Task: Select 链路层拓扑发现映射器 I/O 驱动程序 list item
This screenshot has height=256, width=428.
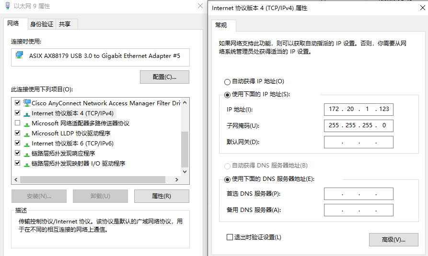Action: [78, 164]
